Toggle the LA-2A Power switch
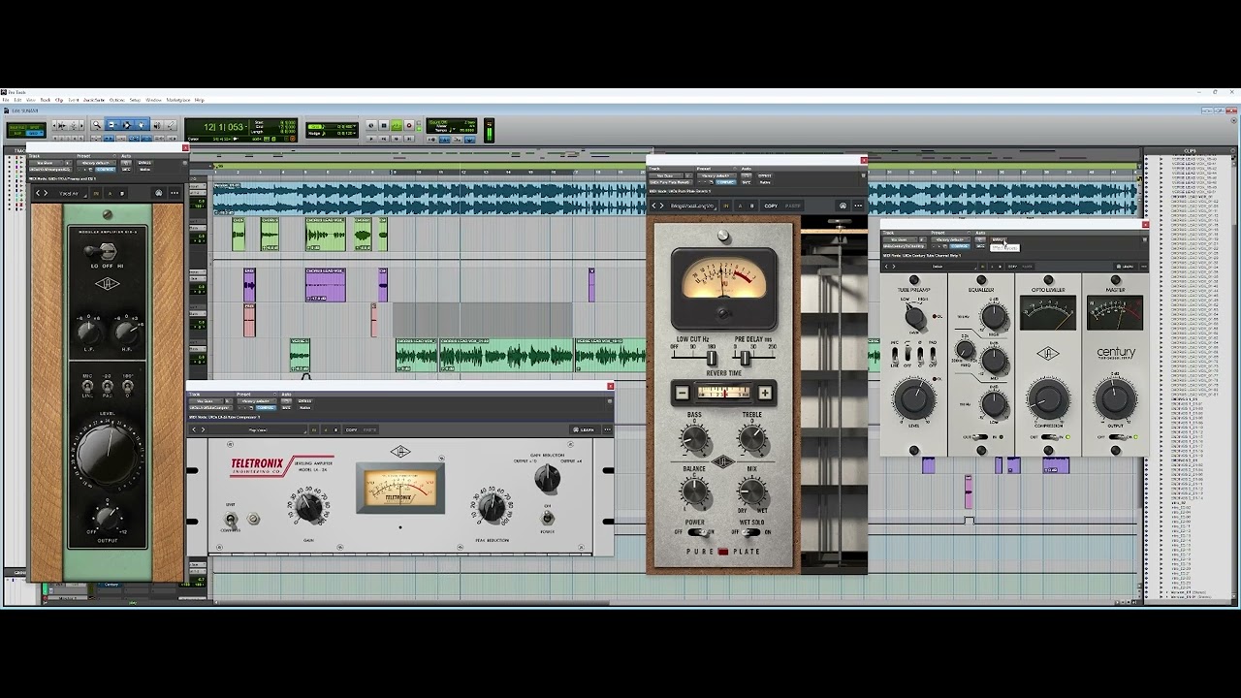This screenshot has width=1241, height=698. [548, 518]
